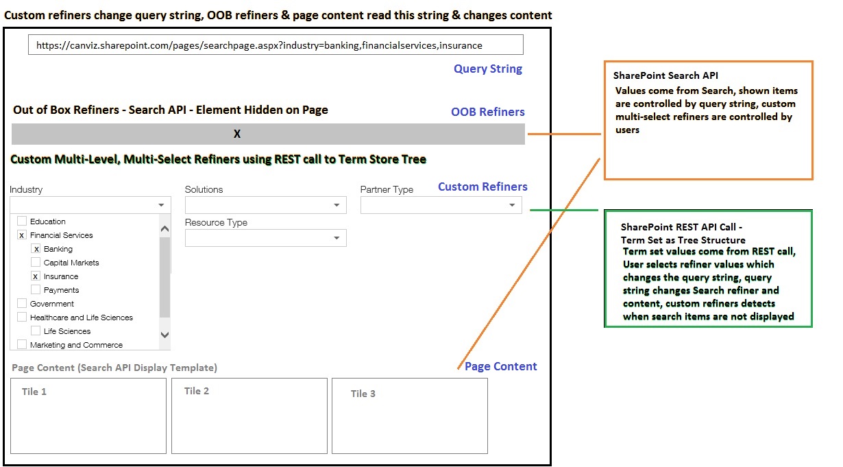Uncheck the Banking checkbox
The height and width of the screenshot is (467, 843).
(36, 248)
